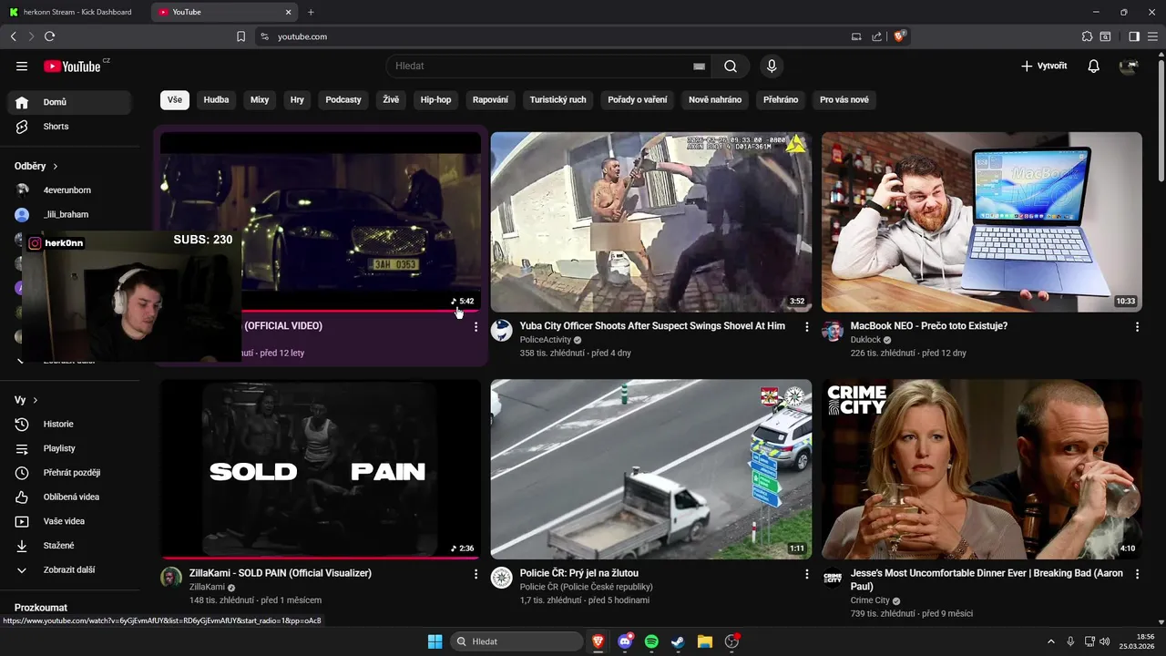Go to the YouTube logo home link
Image resolution: width=1166 pixels, height=656 pixels.
pyautogui.click(x=72, y=66)
